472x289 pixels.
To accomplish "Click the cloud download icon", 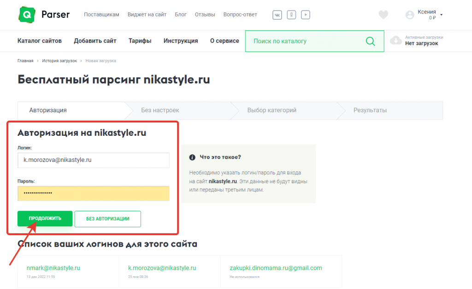I will pos(396,40).
